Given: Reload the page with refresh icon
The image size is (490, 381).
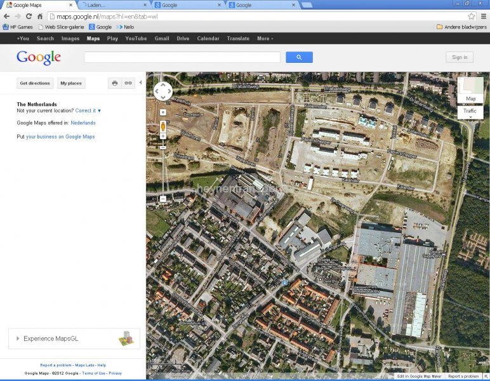Looking at the screenshot, I should 29,17.
